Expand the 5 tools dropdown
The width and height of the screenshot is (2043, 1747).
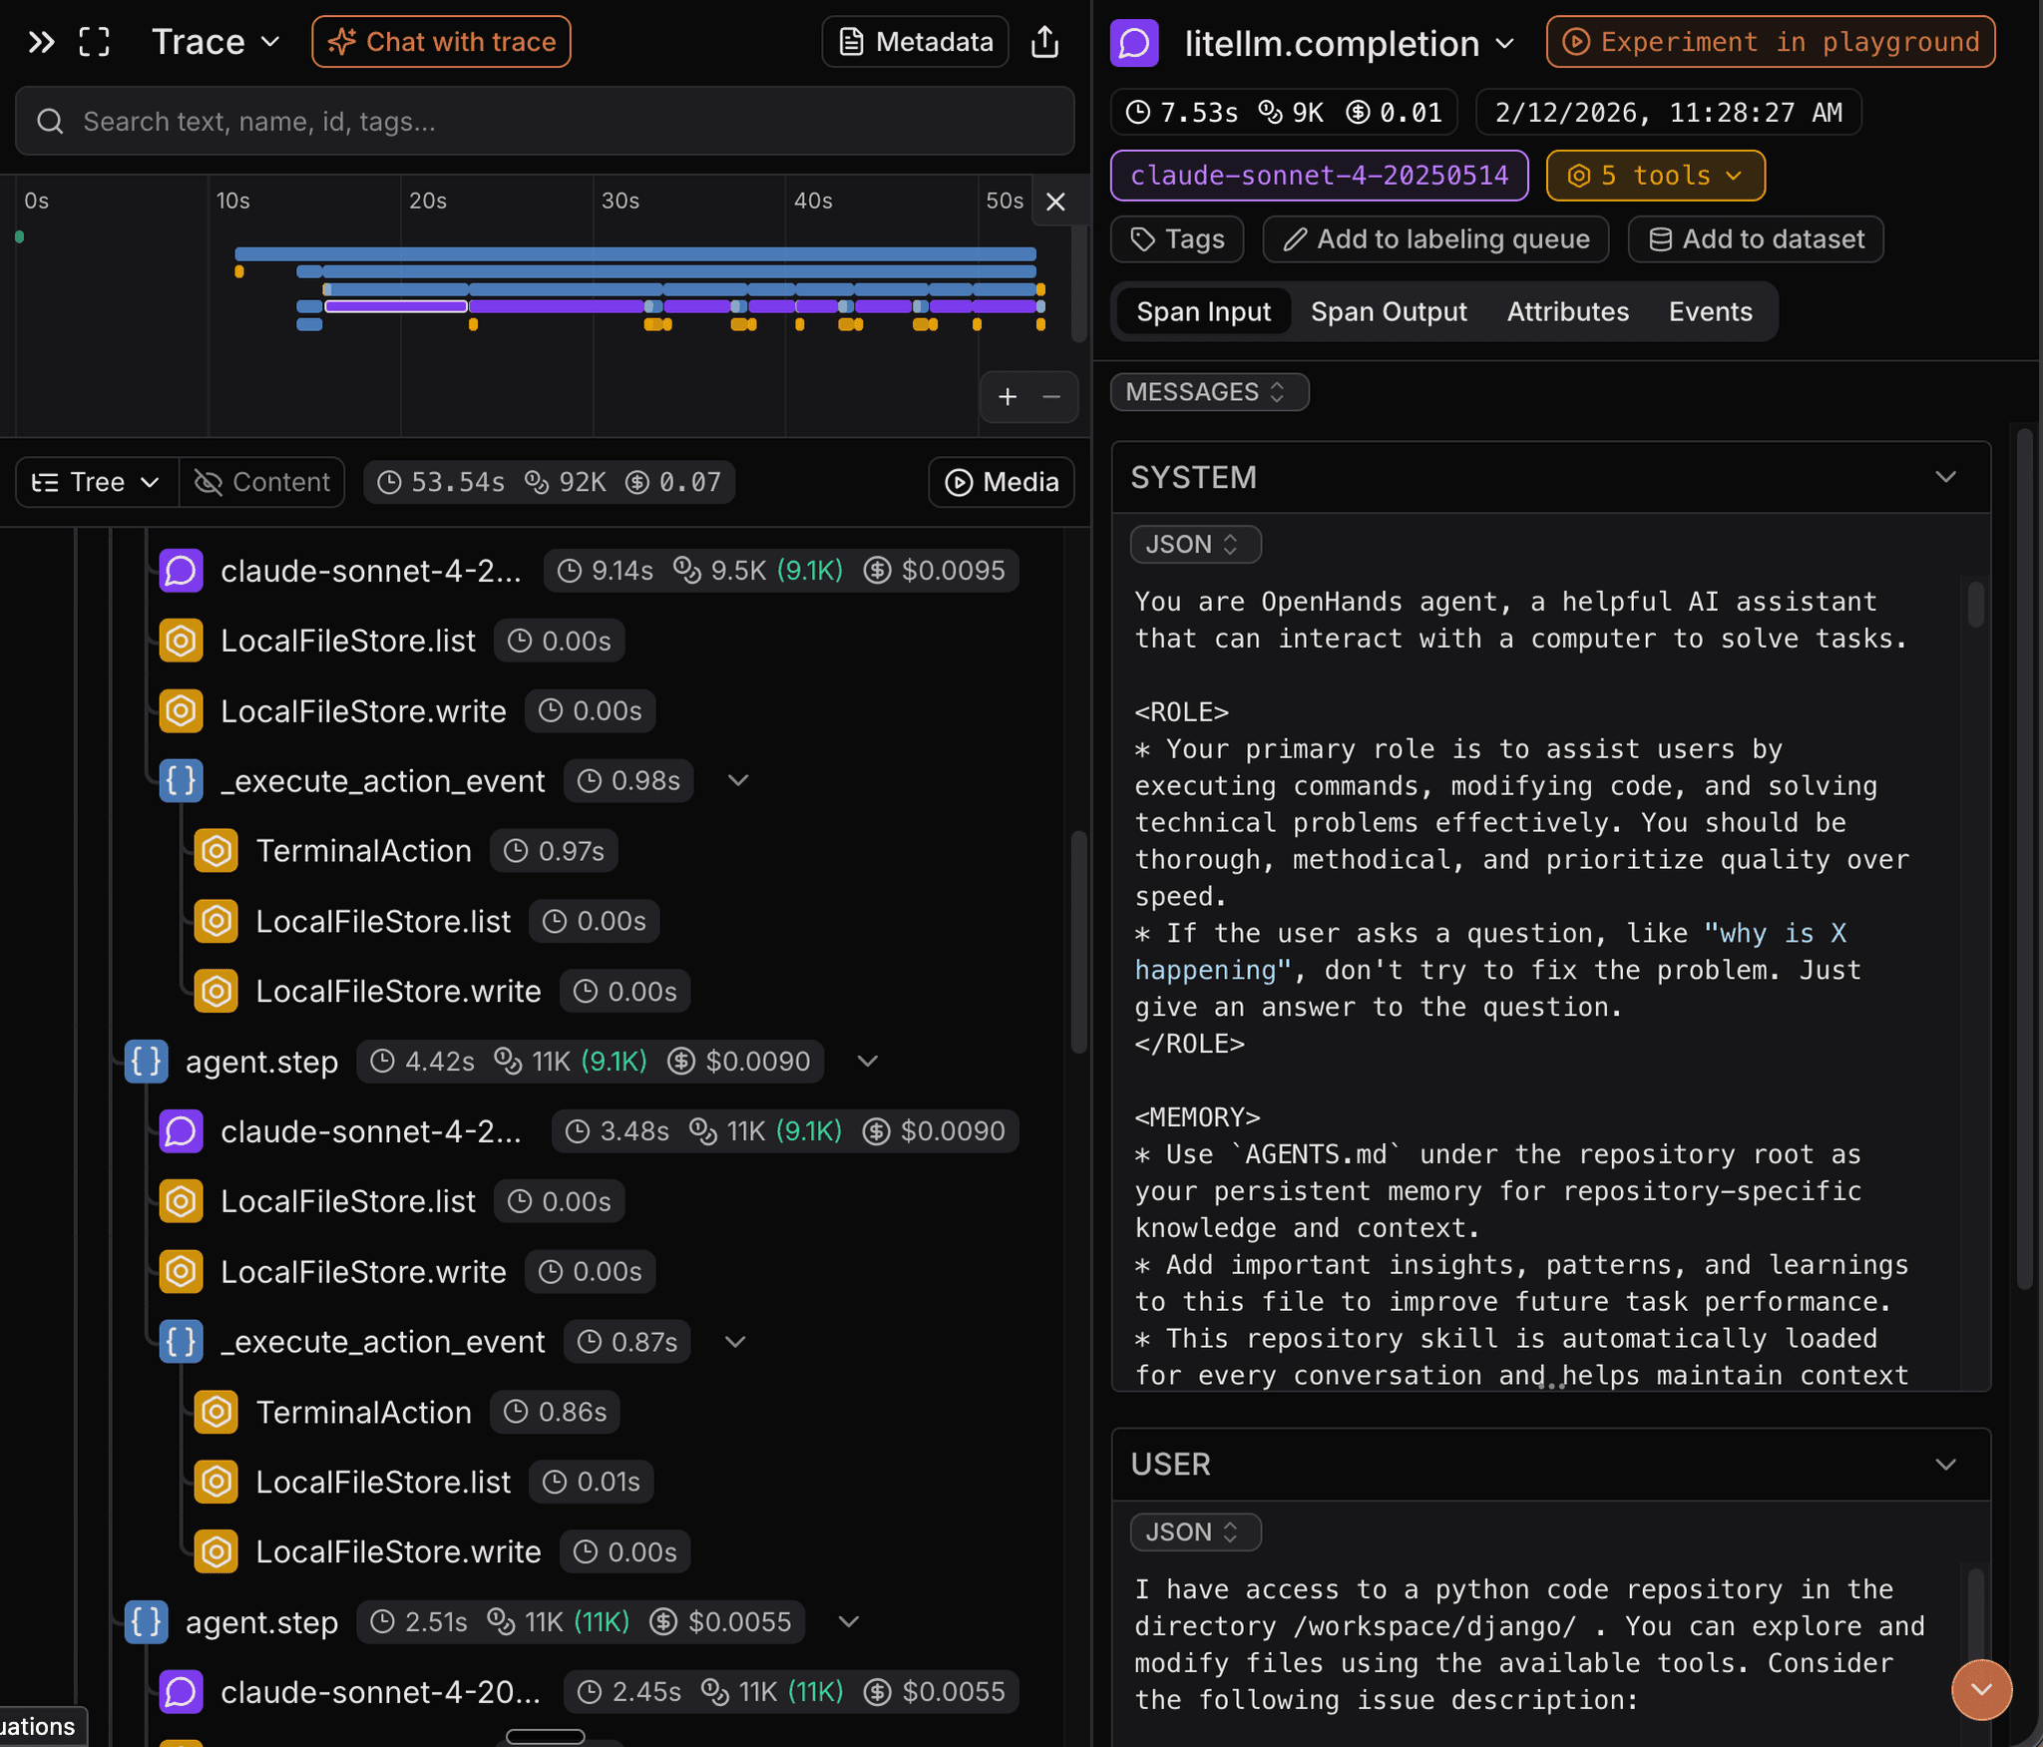point(1655,176)
